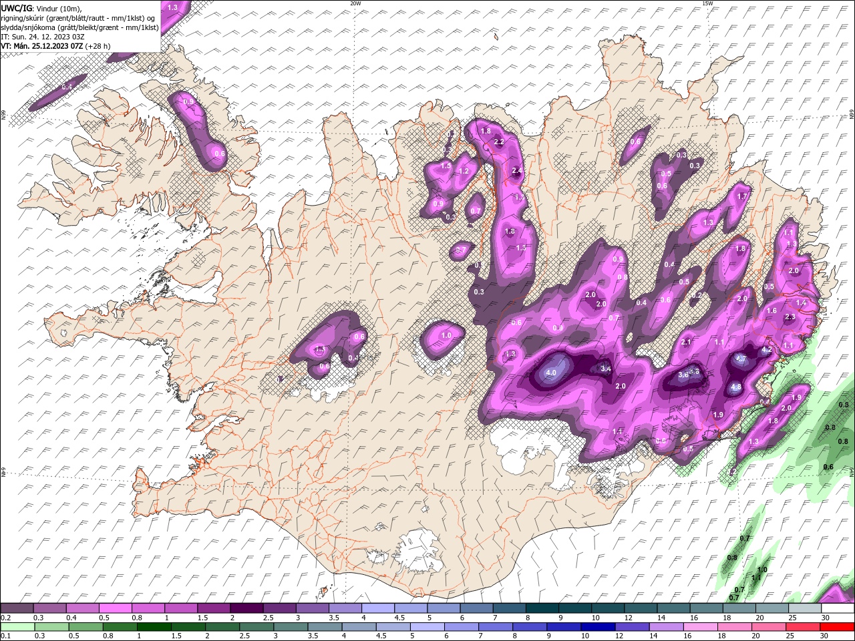Click the '4.0' snowfall value on the map
This screenshot has width=855, height=641.
point(551,373)
